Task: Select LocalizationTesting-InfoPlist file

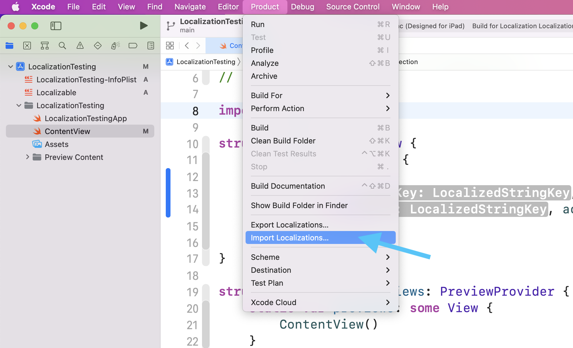Action: tap(86, 80)
